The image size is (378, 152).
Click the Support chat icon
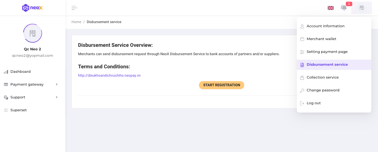(6, 97)
